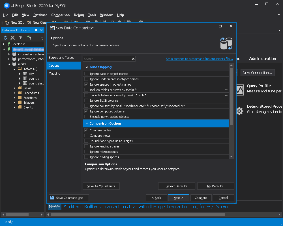The width and height of the screenshot is (283, 226).
Task: Collapse the Tables (3) folder
Action: click(x=14, y=69)
